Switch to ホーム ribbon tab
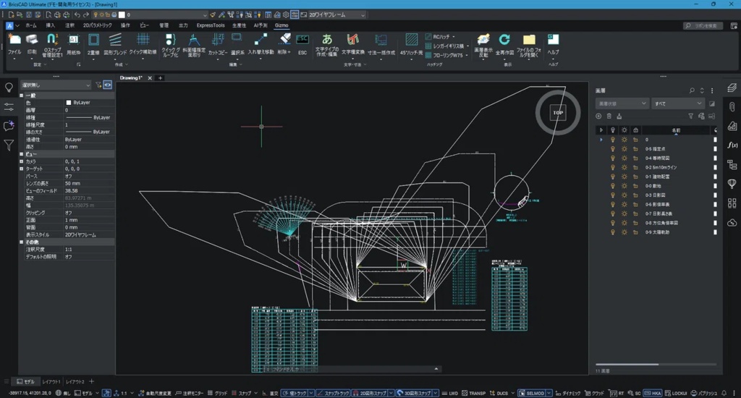 [x=30, y=25]
